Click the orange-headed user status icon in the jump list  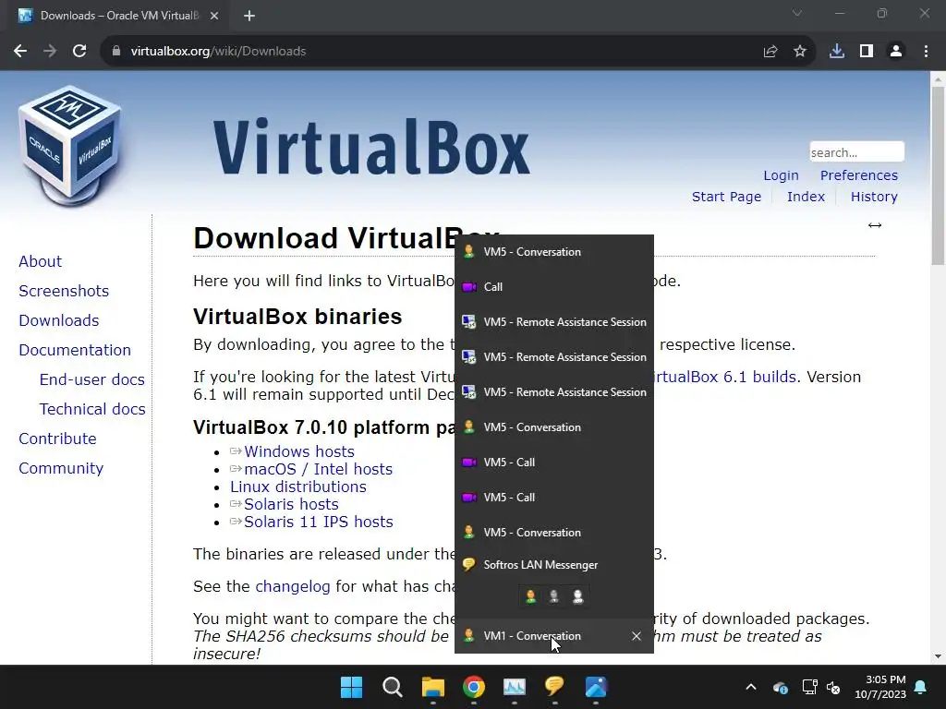click(x=530, y=597)
